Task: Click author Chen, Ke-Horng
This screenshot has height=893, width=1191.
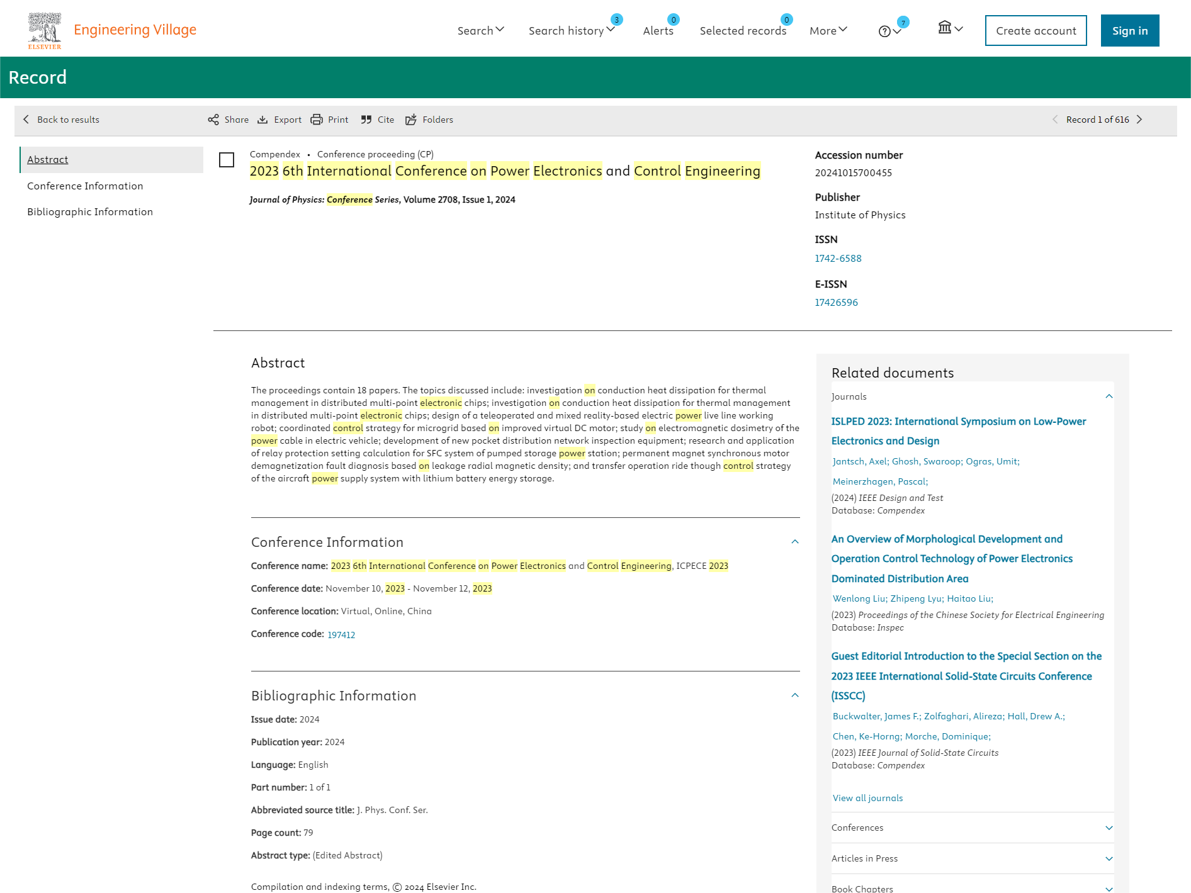Action: 866,736
